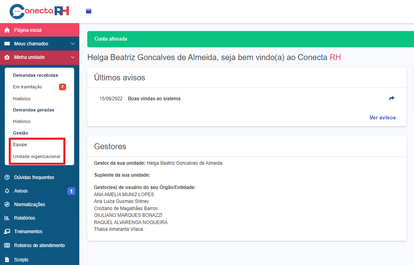Click the Scripts document icon
The image size is (414, 265).
7,260
